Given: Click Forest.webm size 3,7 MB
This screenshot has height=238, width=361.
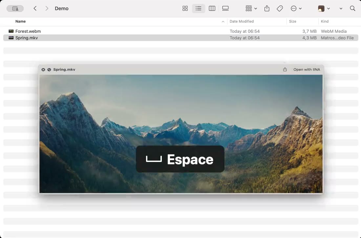Looking at the screenshot, I should 309,31.
